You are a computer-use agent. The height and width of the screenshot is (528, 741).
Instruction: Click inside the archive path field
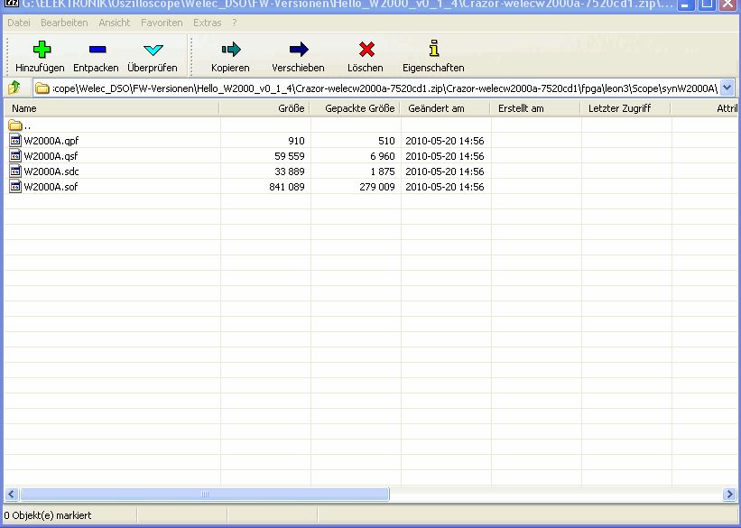(x=379, y=88)
